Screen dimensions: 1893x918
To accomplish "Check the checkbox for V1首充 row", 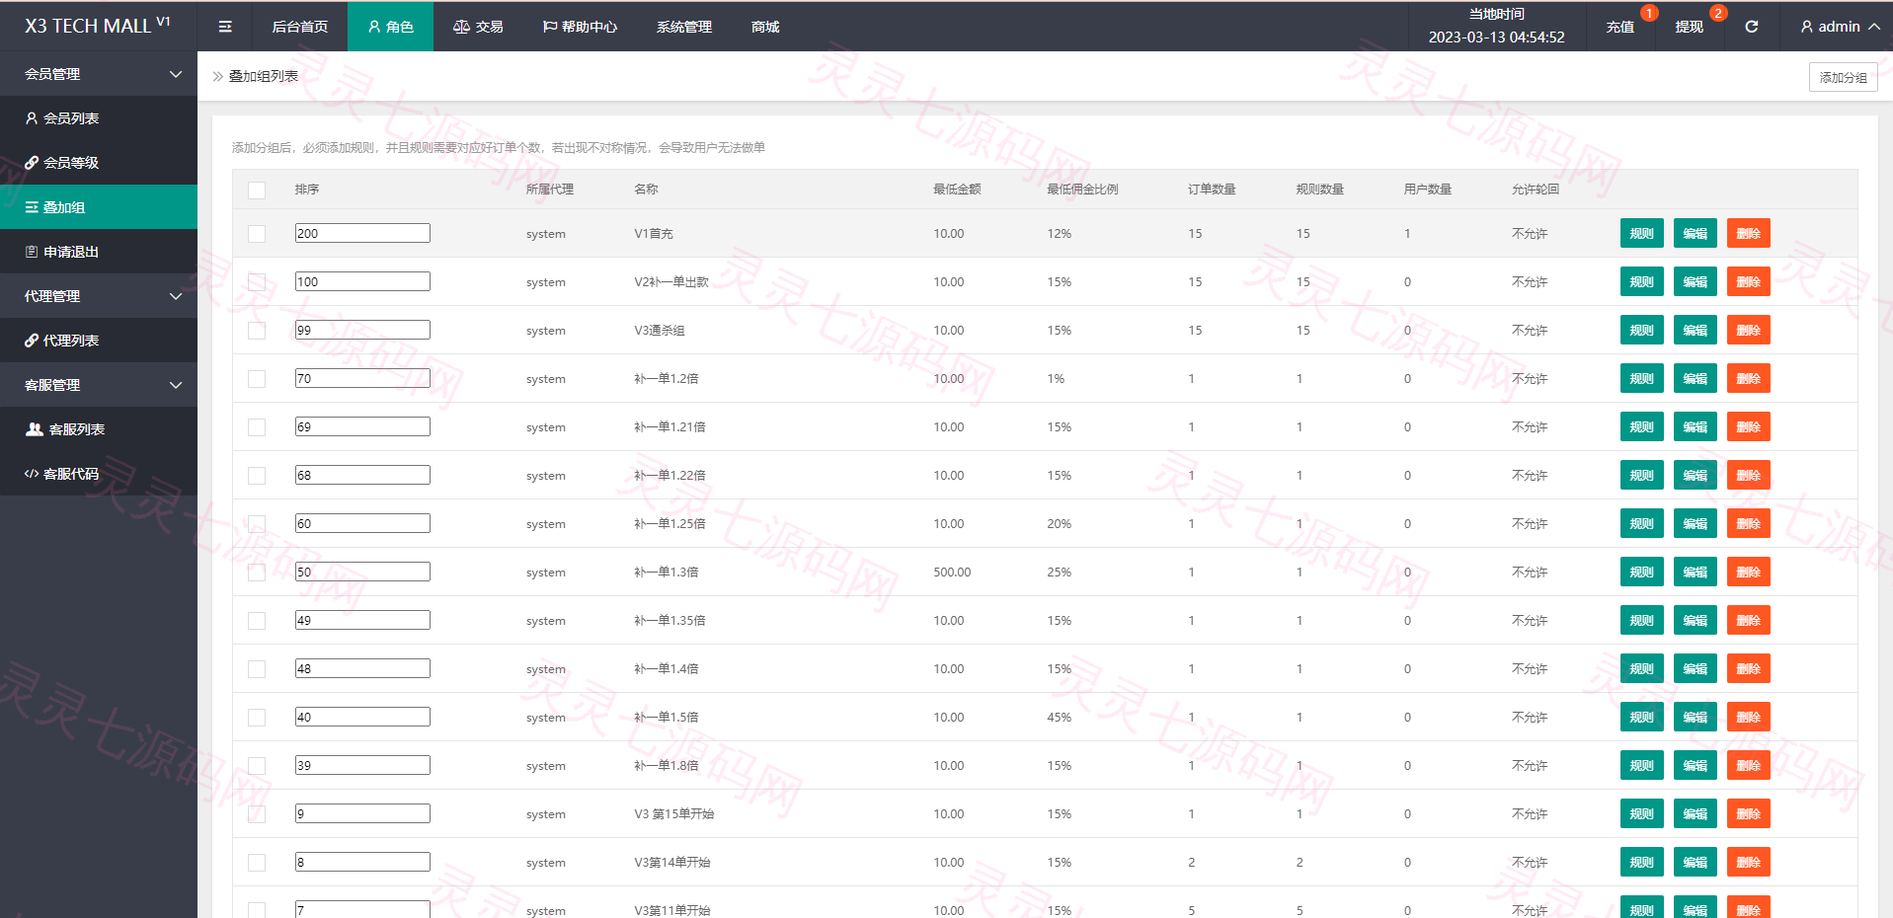I will [257, 234].
